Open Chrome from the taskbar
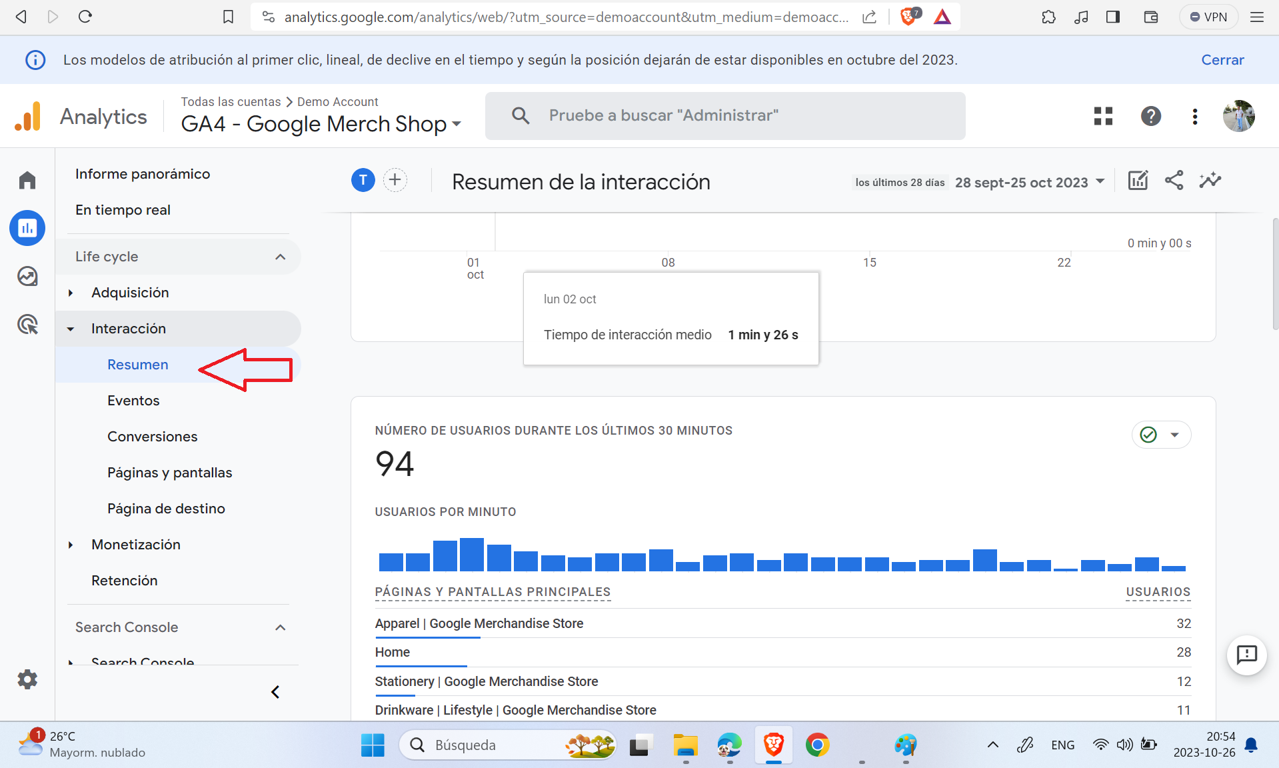1279x768 pixels. pyautogui.click(x=817, y=745)
